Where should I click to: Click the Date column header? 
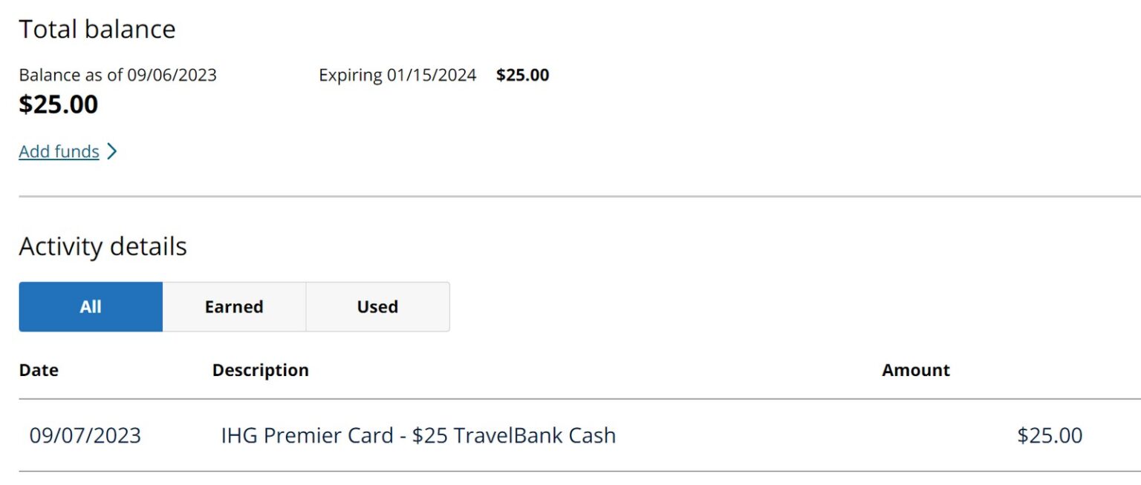pyautogui.click(x=39, y=369)
